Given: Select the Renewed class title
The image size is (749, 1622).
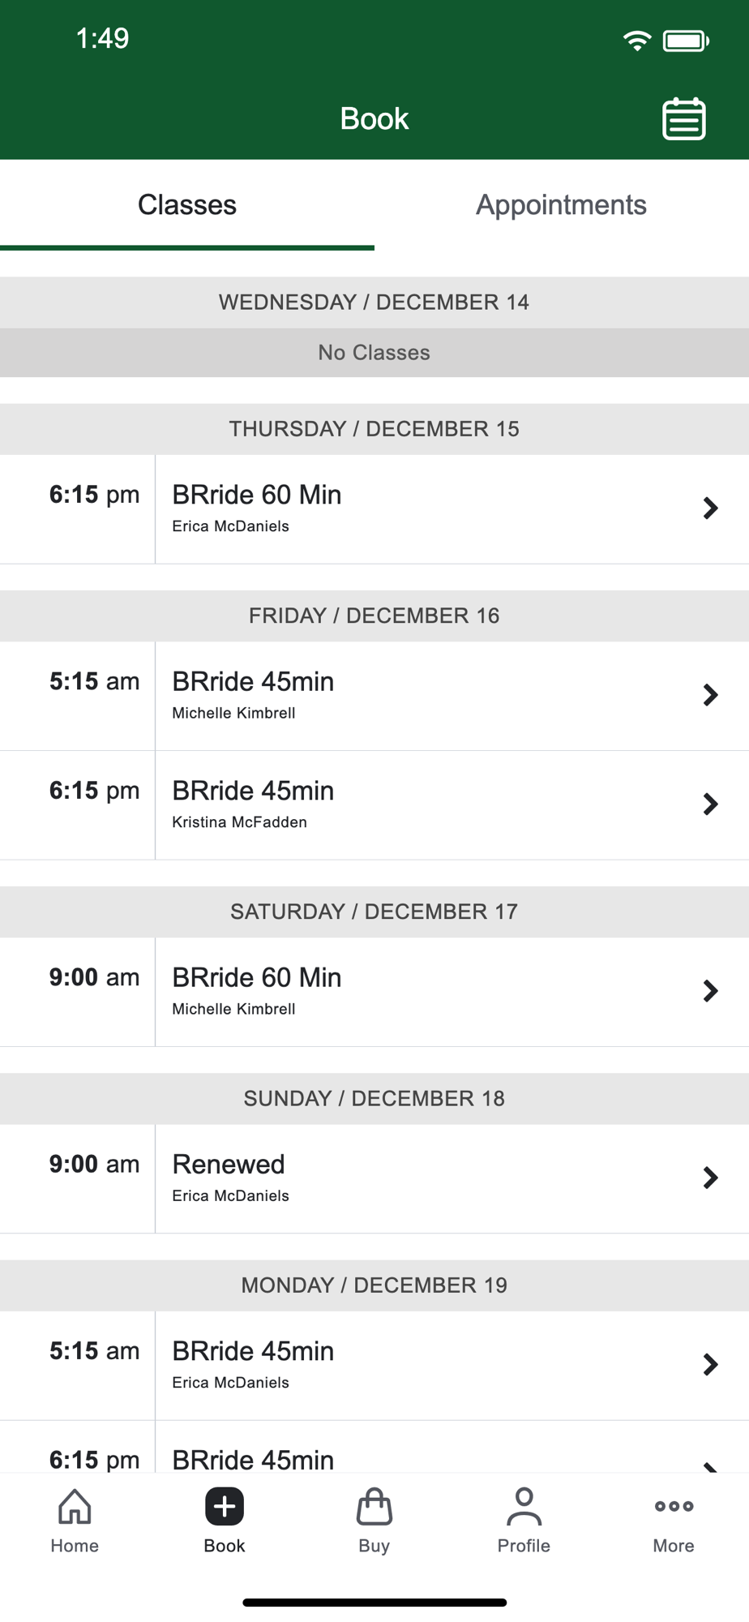Looking at the screenshot, I should click(x=229, y=1165).
